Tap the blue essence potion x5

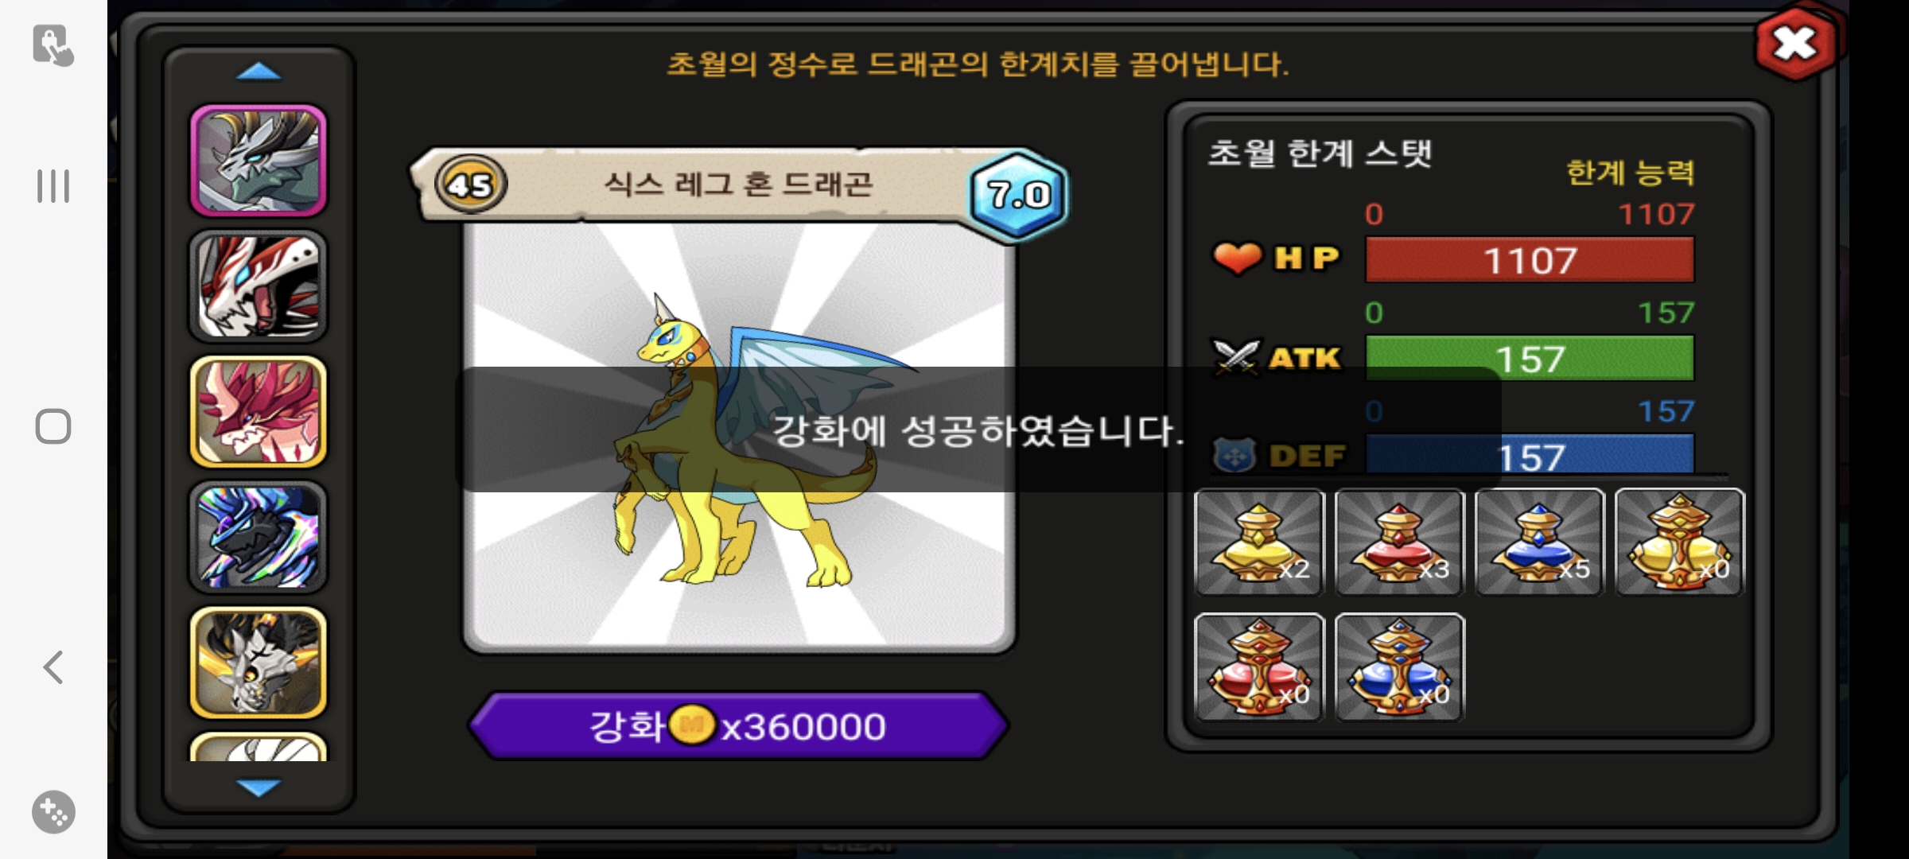(x=1539, y=542)
